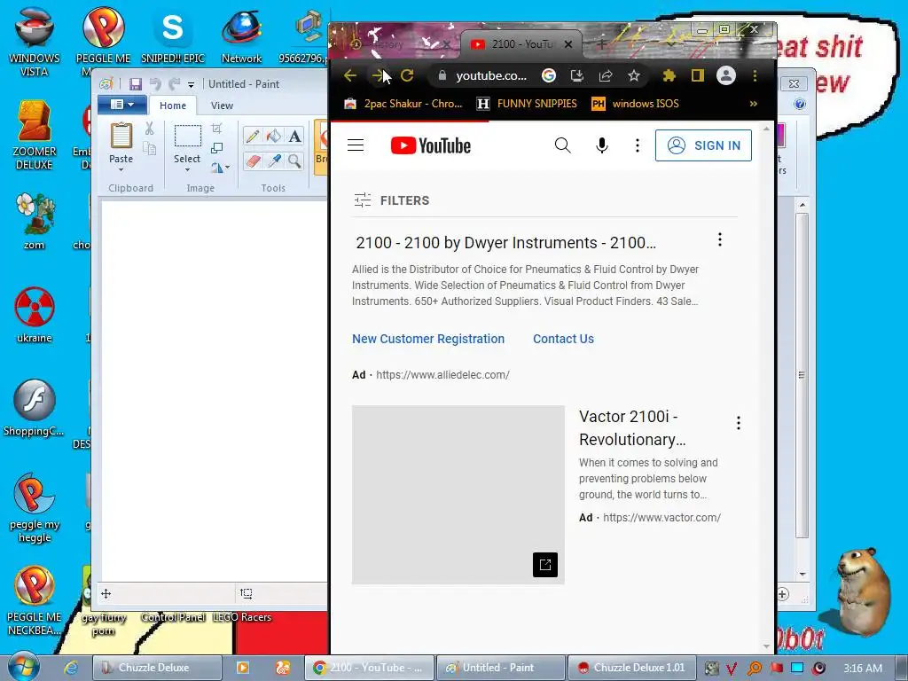Open the Dwyer Instruments ad title

(505, 243)
